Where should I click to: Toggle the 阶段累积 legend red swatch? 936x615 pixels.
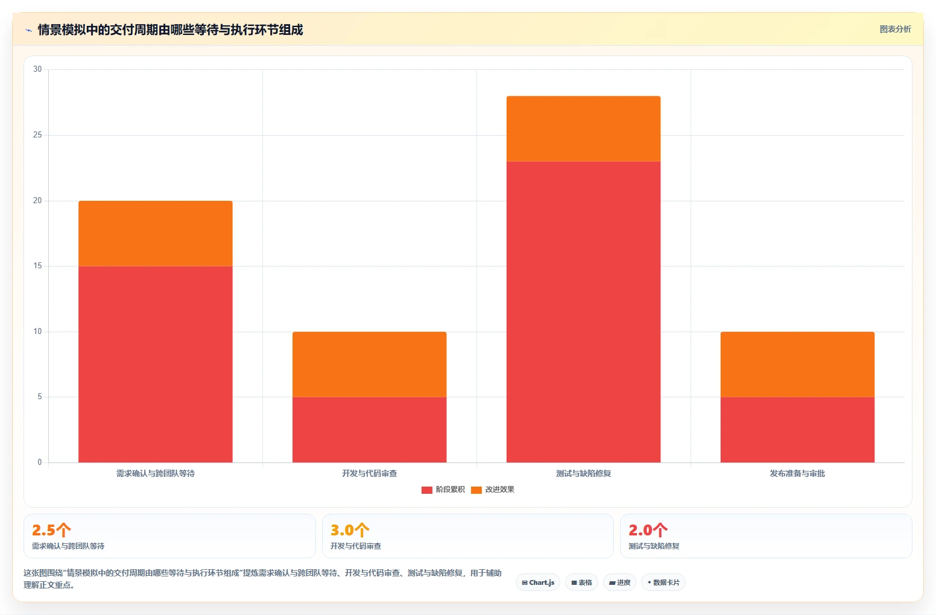point(426,490)
